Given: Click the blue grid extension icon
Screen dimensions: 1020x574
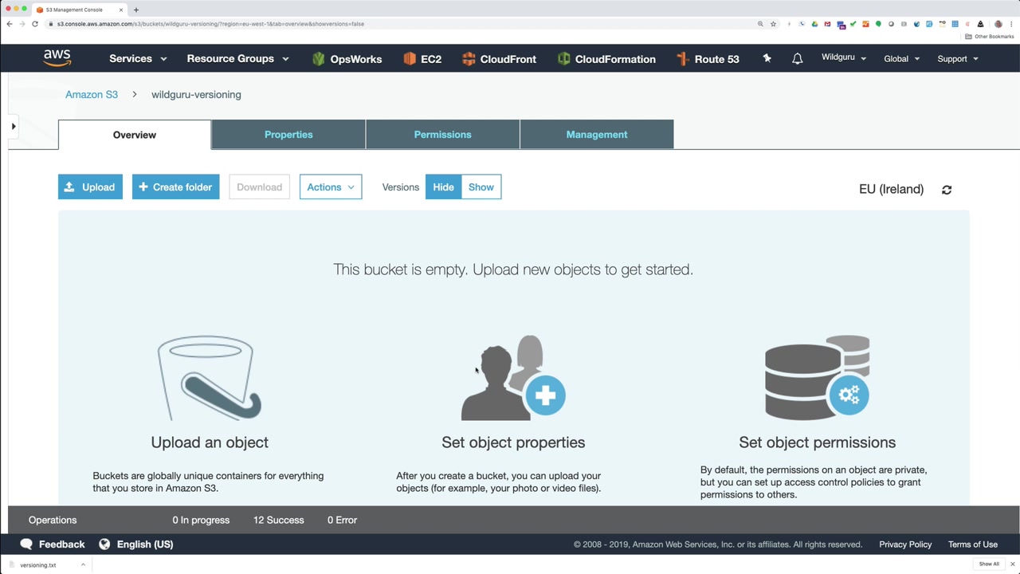Looking at the screenshot, I should pos(955,24).
